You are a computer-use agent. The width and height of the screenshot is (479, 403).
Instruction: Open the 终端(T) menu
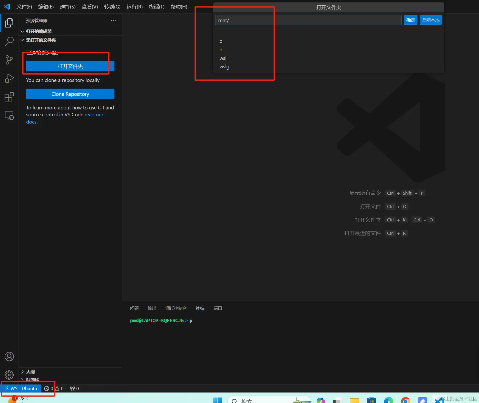(x=157, y=7)
